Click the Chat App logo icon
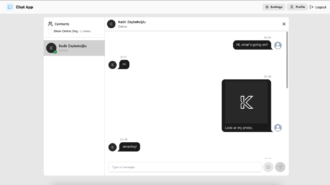The image size is (330, 185). pyautogui.click(x=10, y=7)
